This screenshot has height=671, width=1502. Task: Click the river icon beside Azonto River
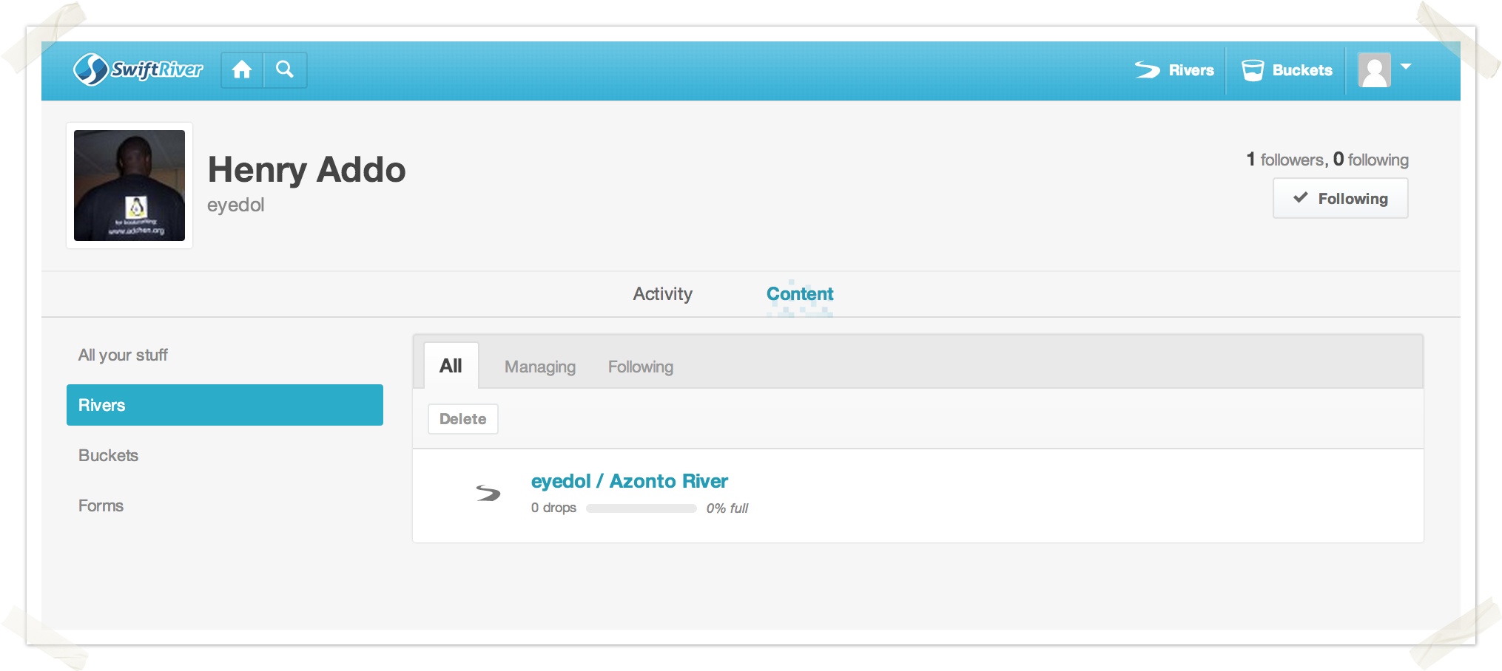[x=488, y=493]
